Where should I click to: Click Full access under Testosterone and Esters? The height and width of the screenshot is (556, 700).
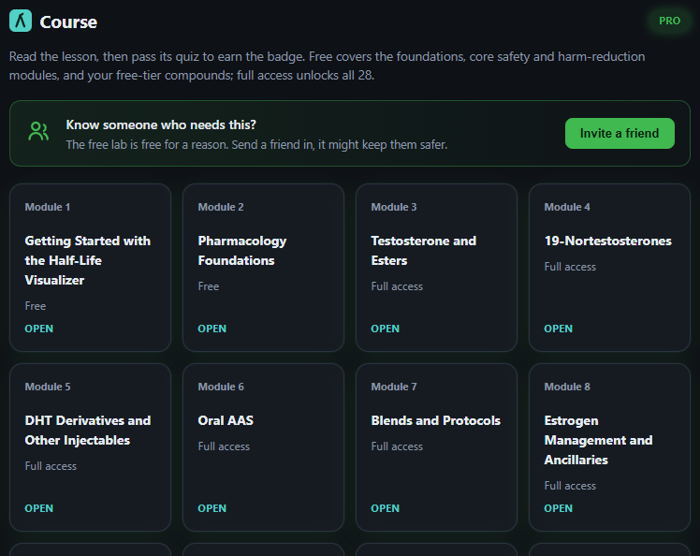coord(397,286)
